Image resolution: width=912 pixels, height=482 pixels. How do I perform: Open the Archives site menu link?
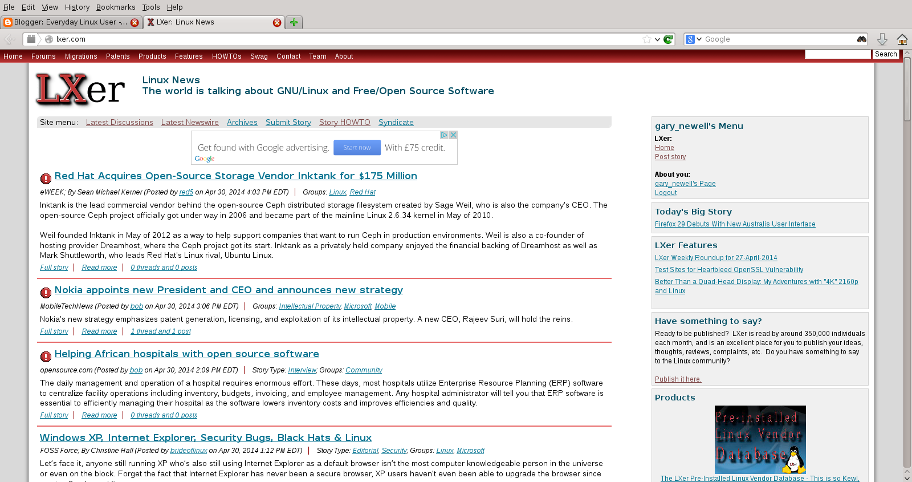(242, 123)
